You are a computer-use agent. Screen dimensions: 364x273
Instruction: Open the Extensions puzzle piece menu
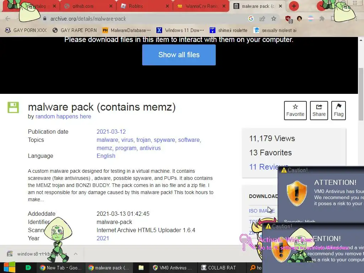(x=322, y=18)
